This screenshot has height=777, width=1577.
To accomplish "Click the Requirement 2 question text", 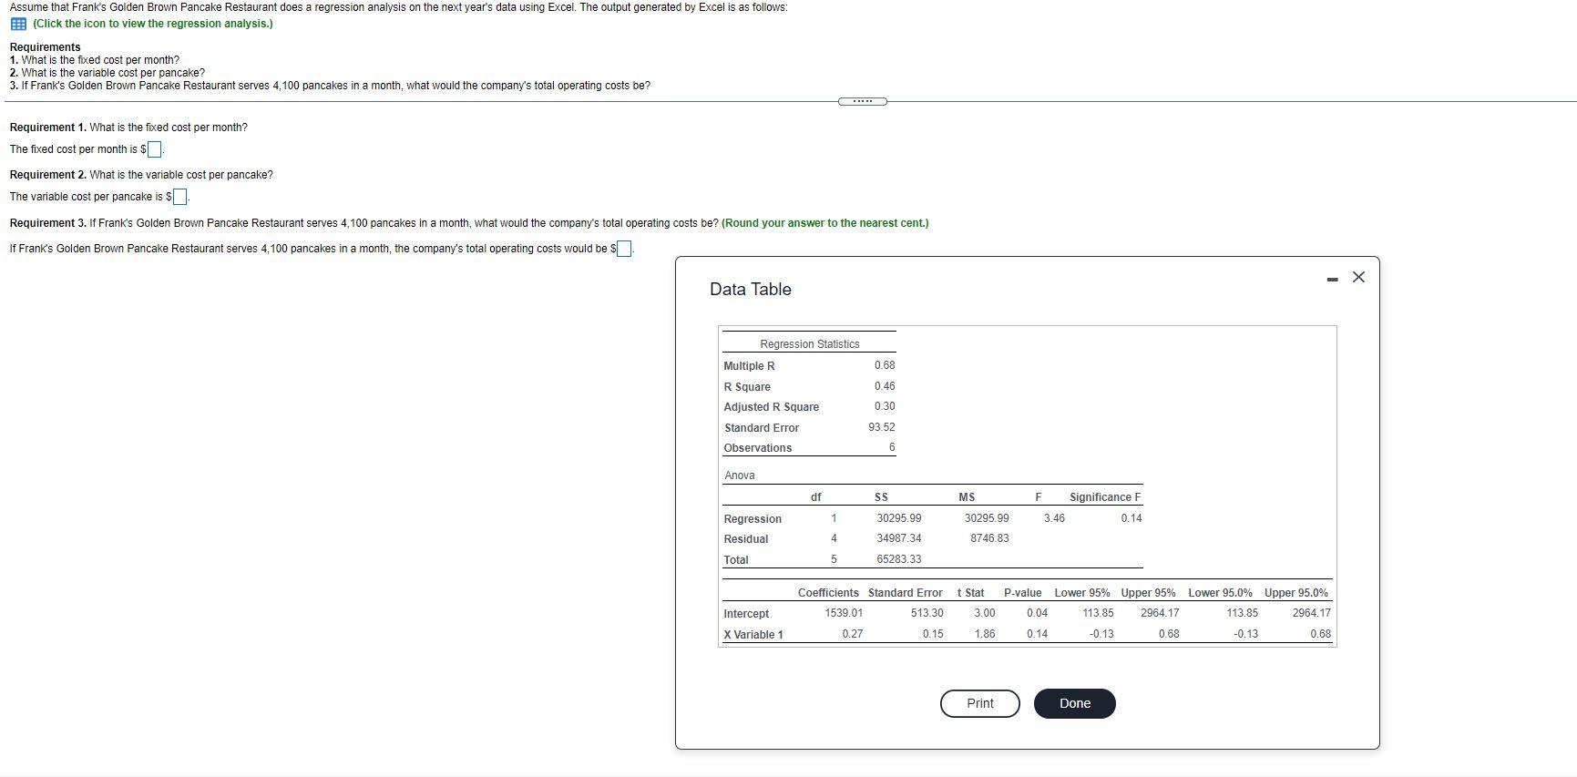I will coord(181,175).
